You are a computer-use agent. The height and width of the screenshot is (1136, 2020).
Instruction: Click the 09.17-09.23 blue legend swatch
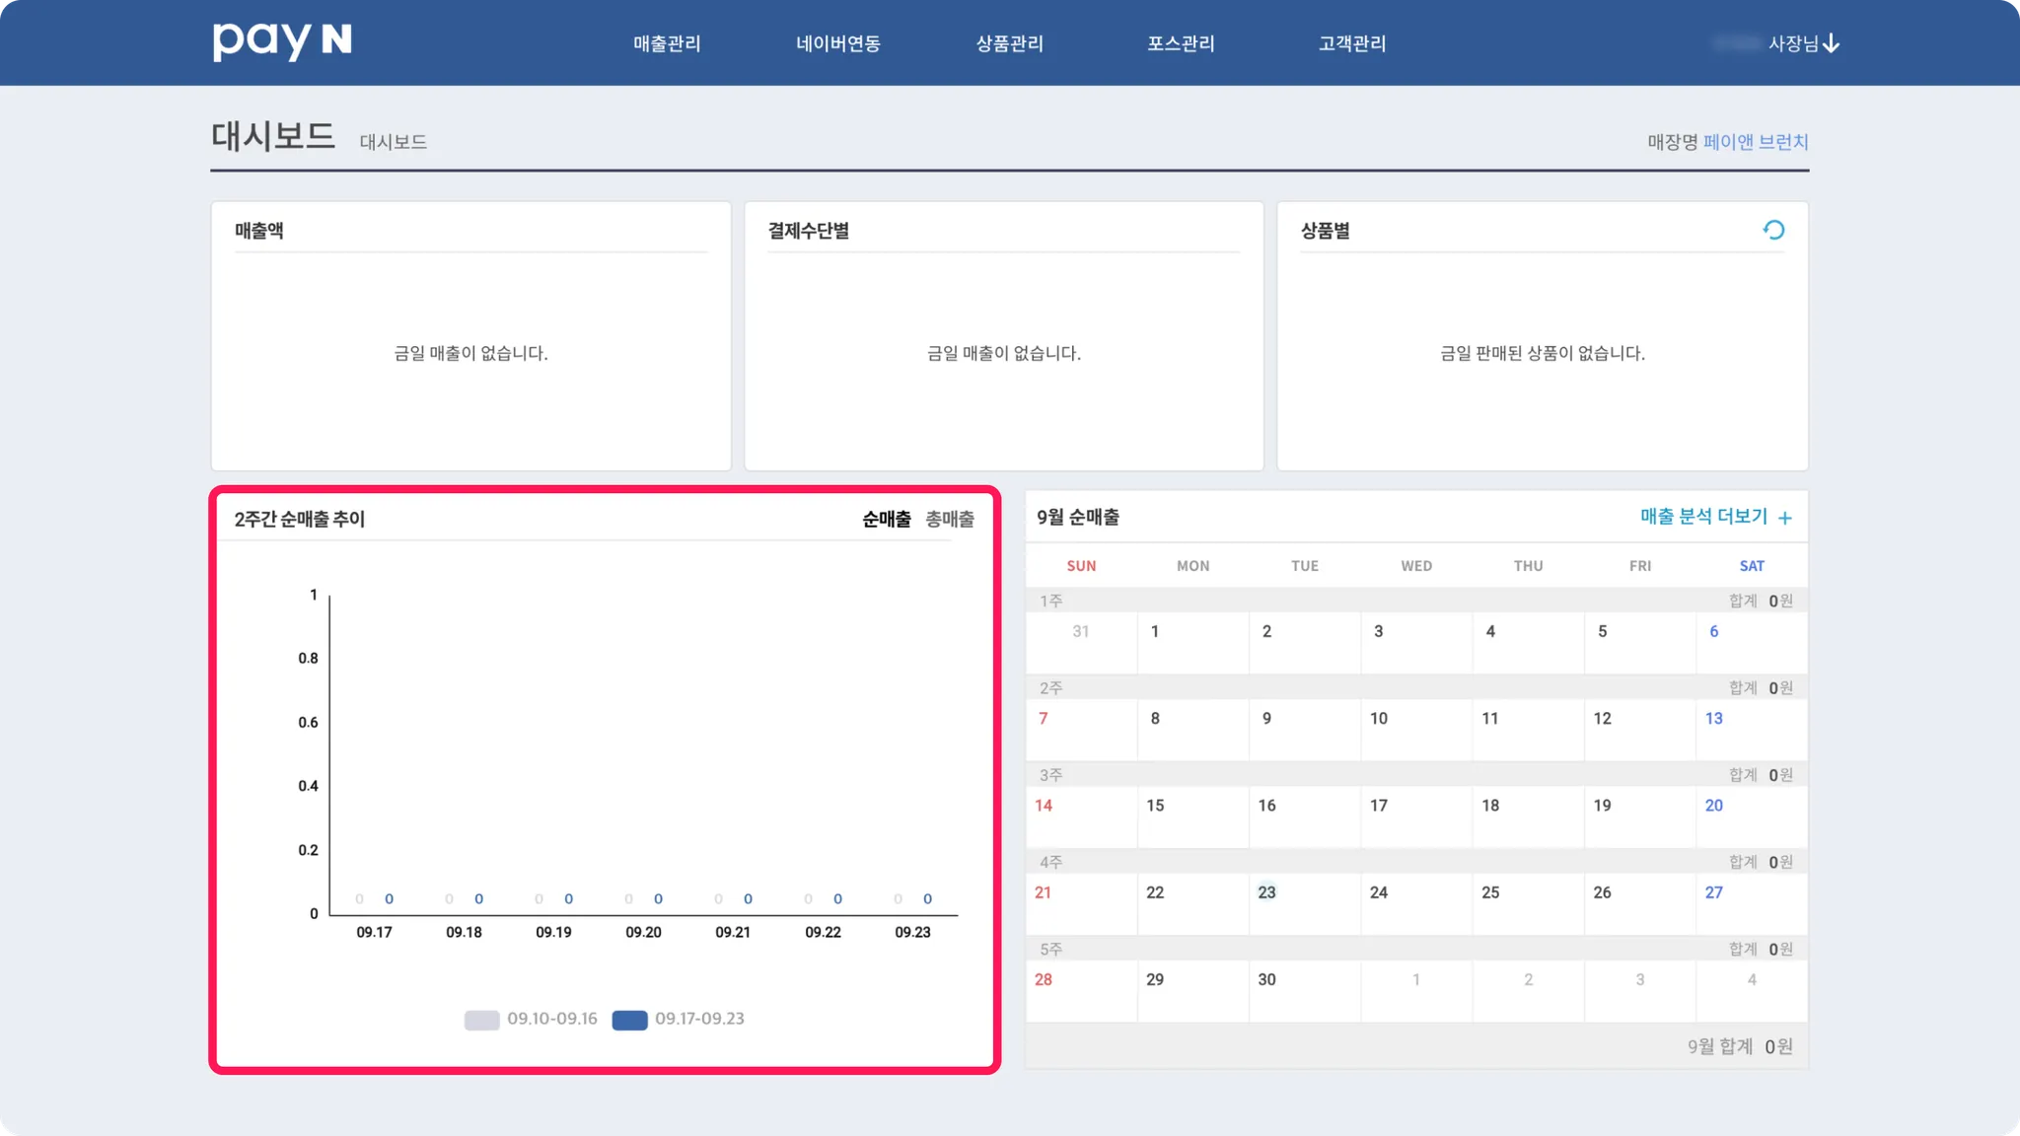pos(629,1020)
